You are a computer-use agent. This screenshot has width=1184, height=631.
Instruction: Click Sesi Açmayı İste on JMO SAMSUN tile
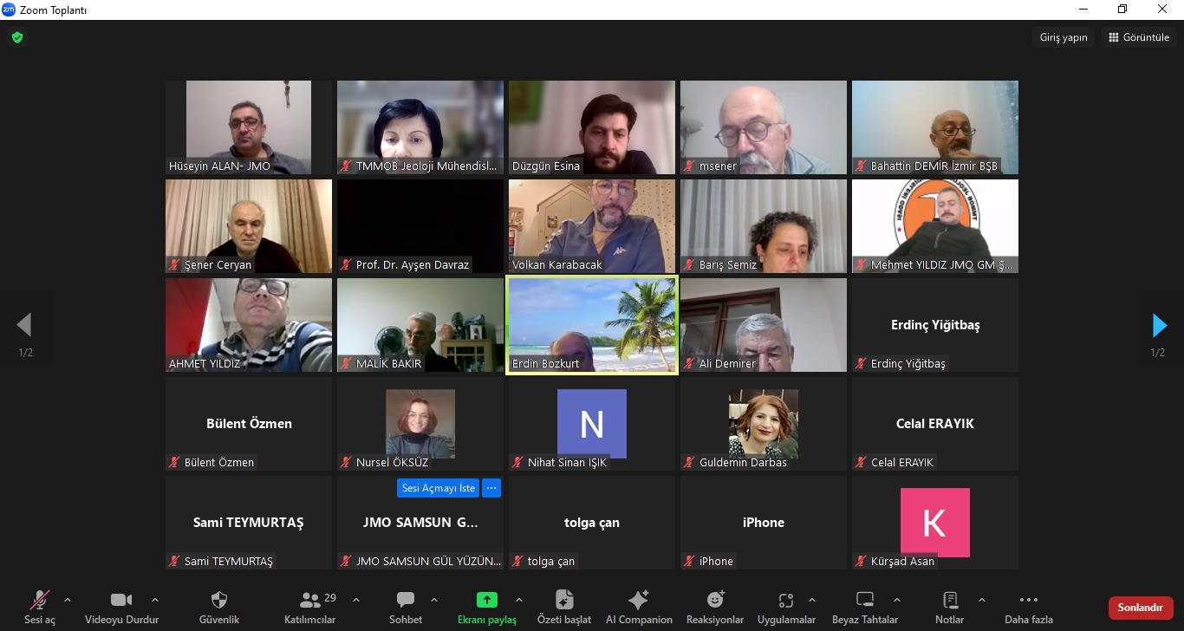coord(439,488)
